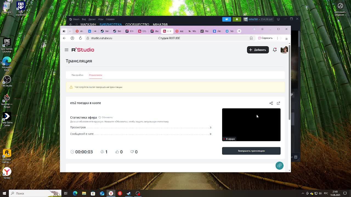Click the Спросить assistant button
351x197 pixels.
click(265, 38)
